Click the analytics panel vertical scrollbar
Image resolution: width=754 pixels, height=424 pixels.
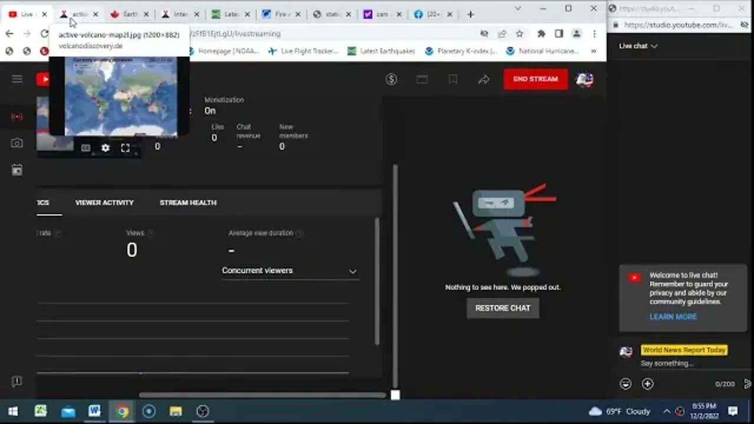tap(378, 281)
